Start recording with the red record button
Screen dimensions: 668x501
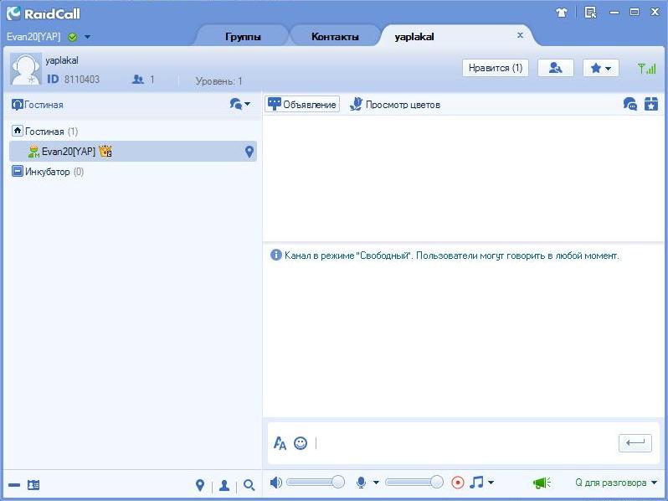click(458, 483)
